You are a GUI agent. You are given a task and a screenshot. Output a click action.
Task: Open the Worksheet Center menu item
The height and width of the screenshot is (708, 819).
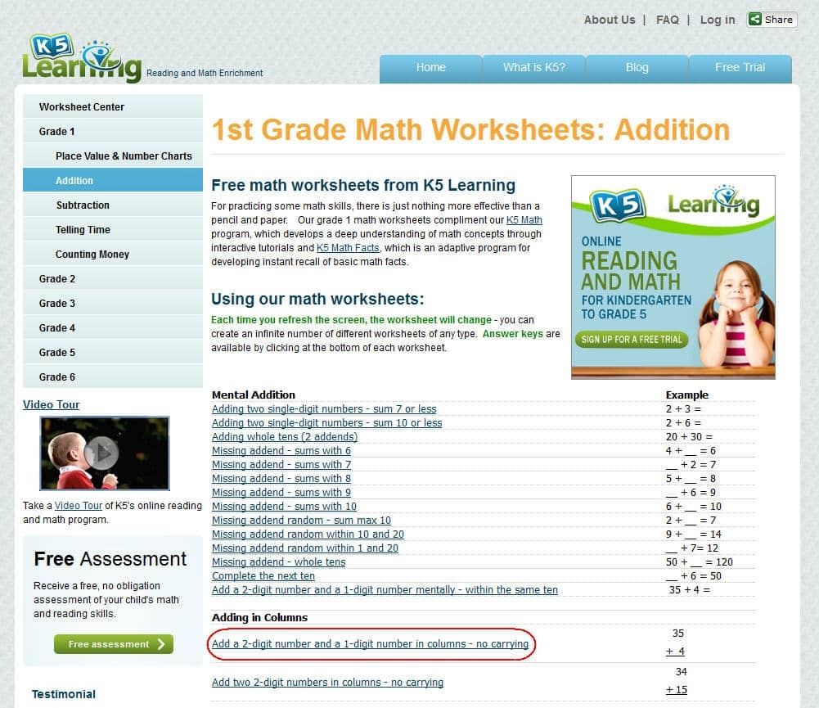click(81, 106)
